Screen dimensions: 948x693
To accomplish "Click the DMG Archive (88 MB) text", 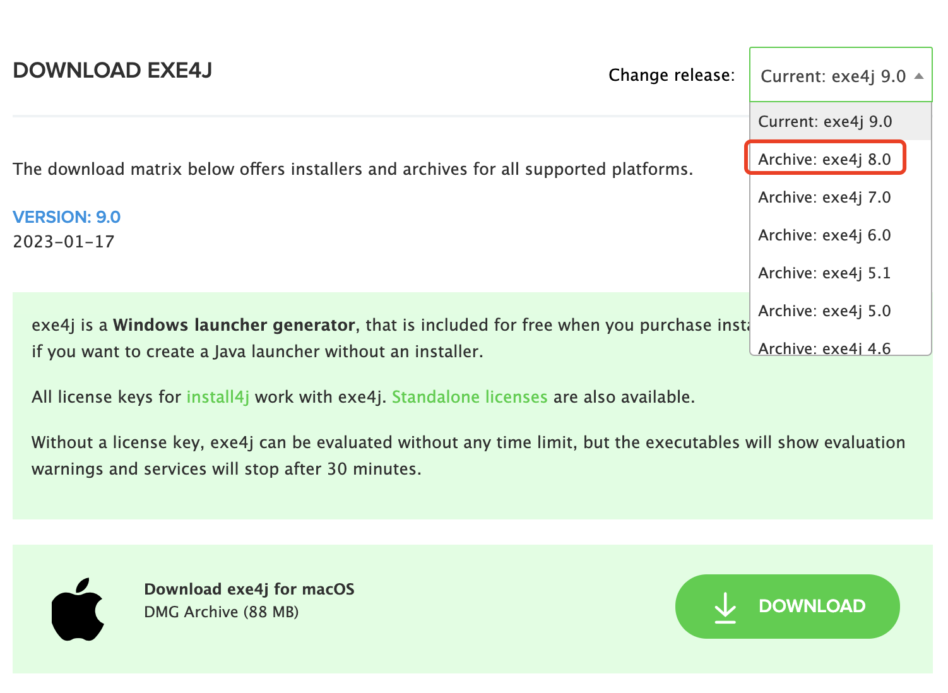I will (222, 612).
